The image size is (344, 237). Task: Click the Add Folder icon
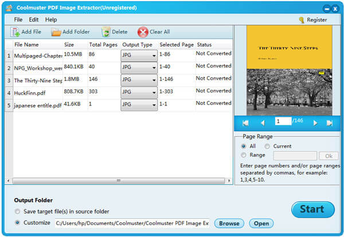(56, 32)
